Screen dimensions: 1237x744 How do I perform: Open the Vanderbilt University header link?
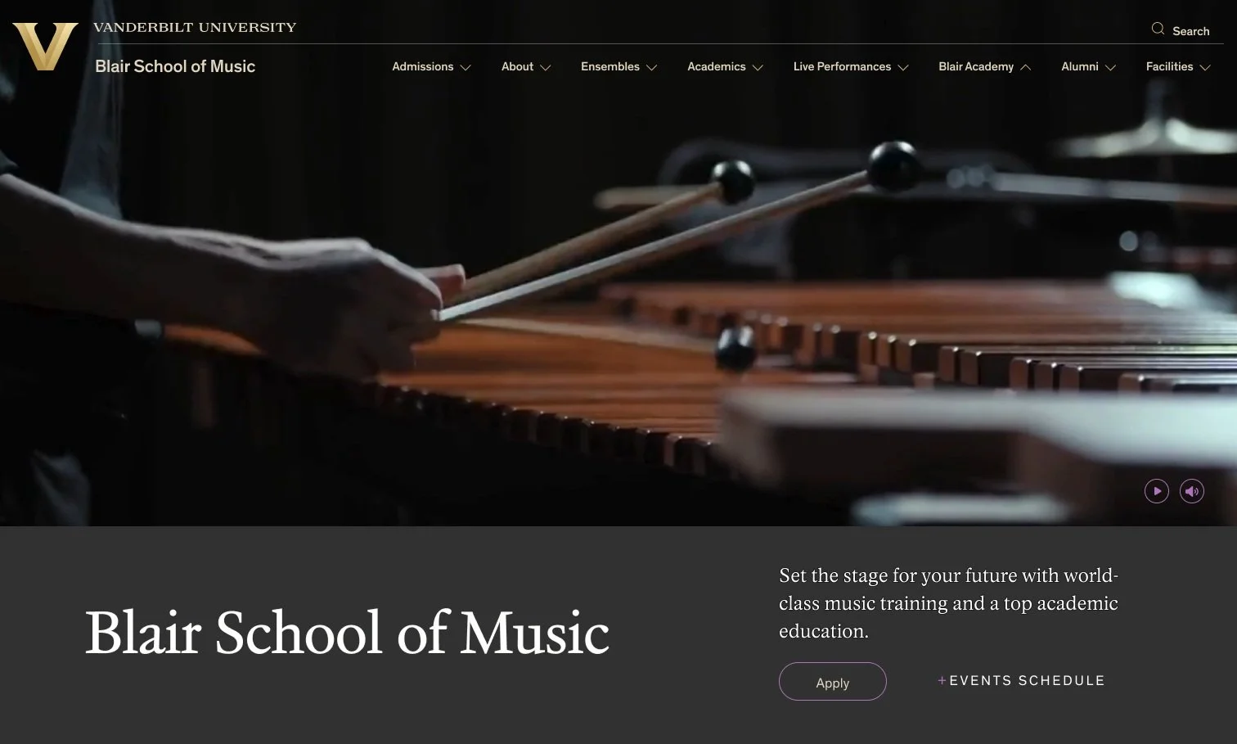point(195,28)
